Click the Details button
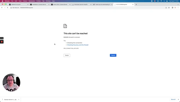The height and width of the screenshot is (102, 180). 67,55
